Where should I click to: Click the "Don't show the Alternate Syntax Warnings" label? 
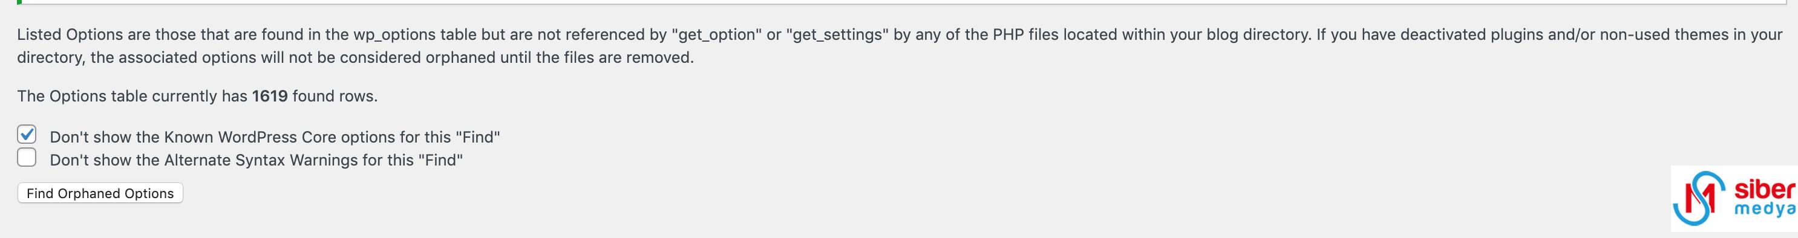pyautogui.click(x=256, y=160)
